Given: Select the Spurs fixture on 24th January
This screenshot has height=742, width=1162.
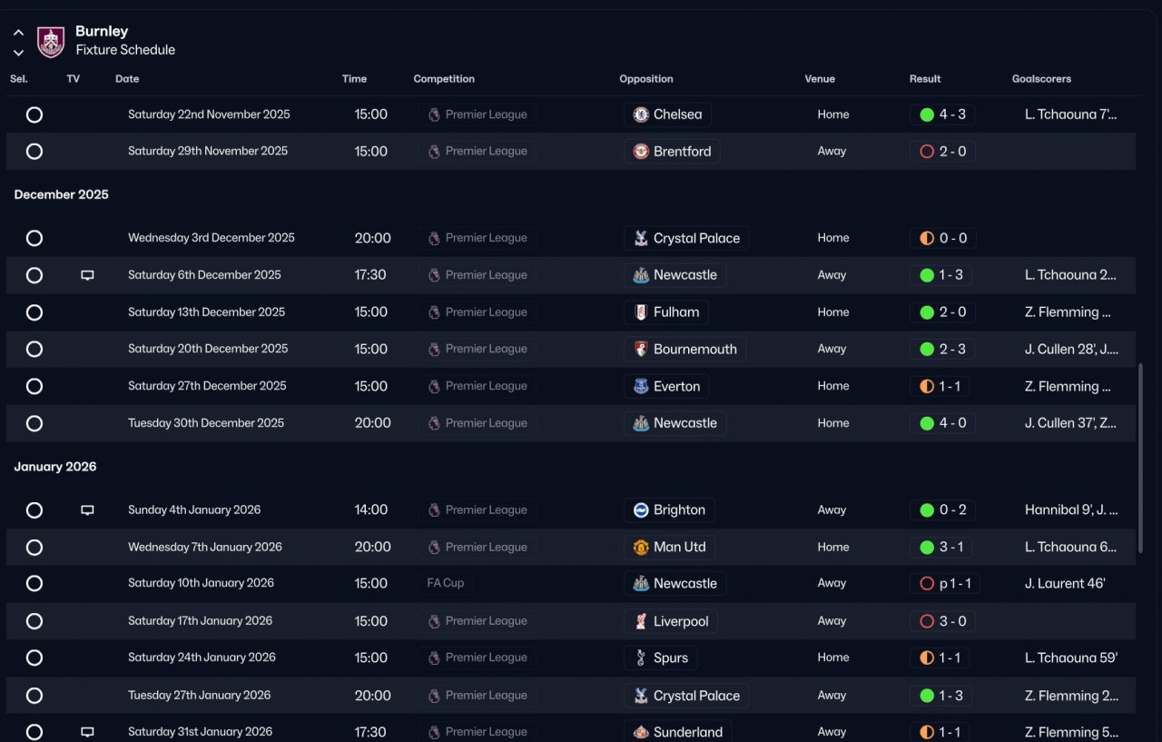Looking at the screenshot, I should point(34,658).
